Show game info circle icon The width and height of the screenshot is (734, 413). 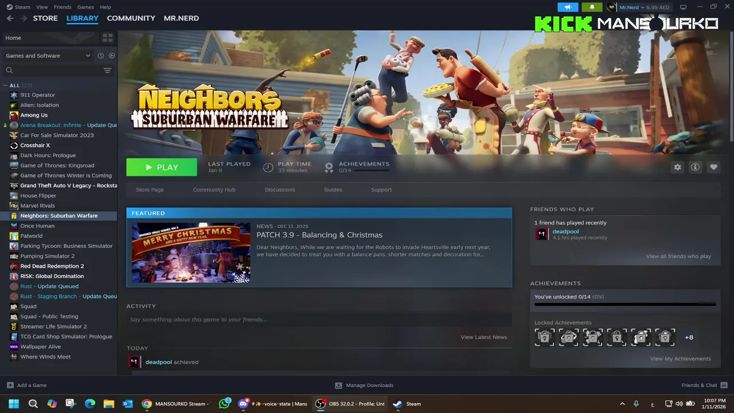(695, 167)
